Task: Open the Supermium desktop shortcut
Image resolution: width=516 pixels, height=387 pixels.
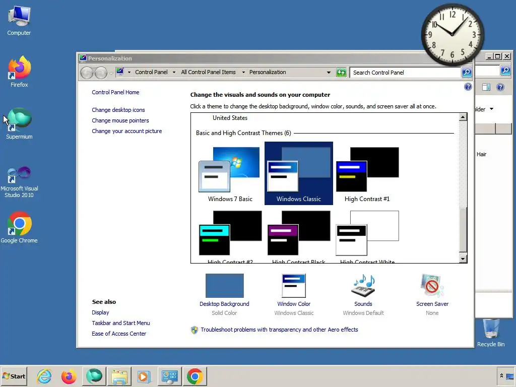Action: 19,124
